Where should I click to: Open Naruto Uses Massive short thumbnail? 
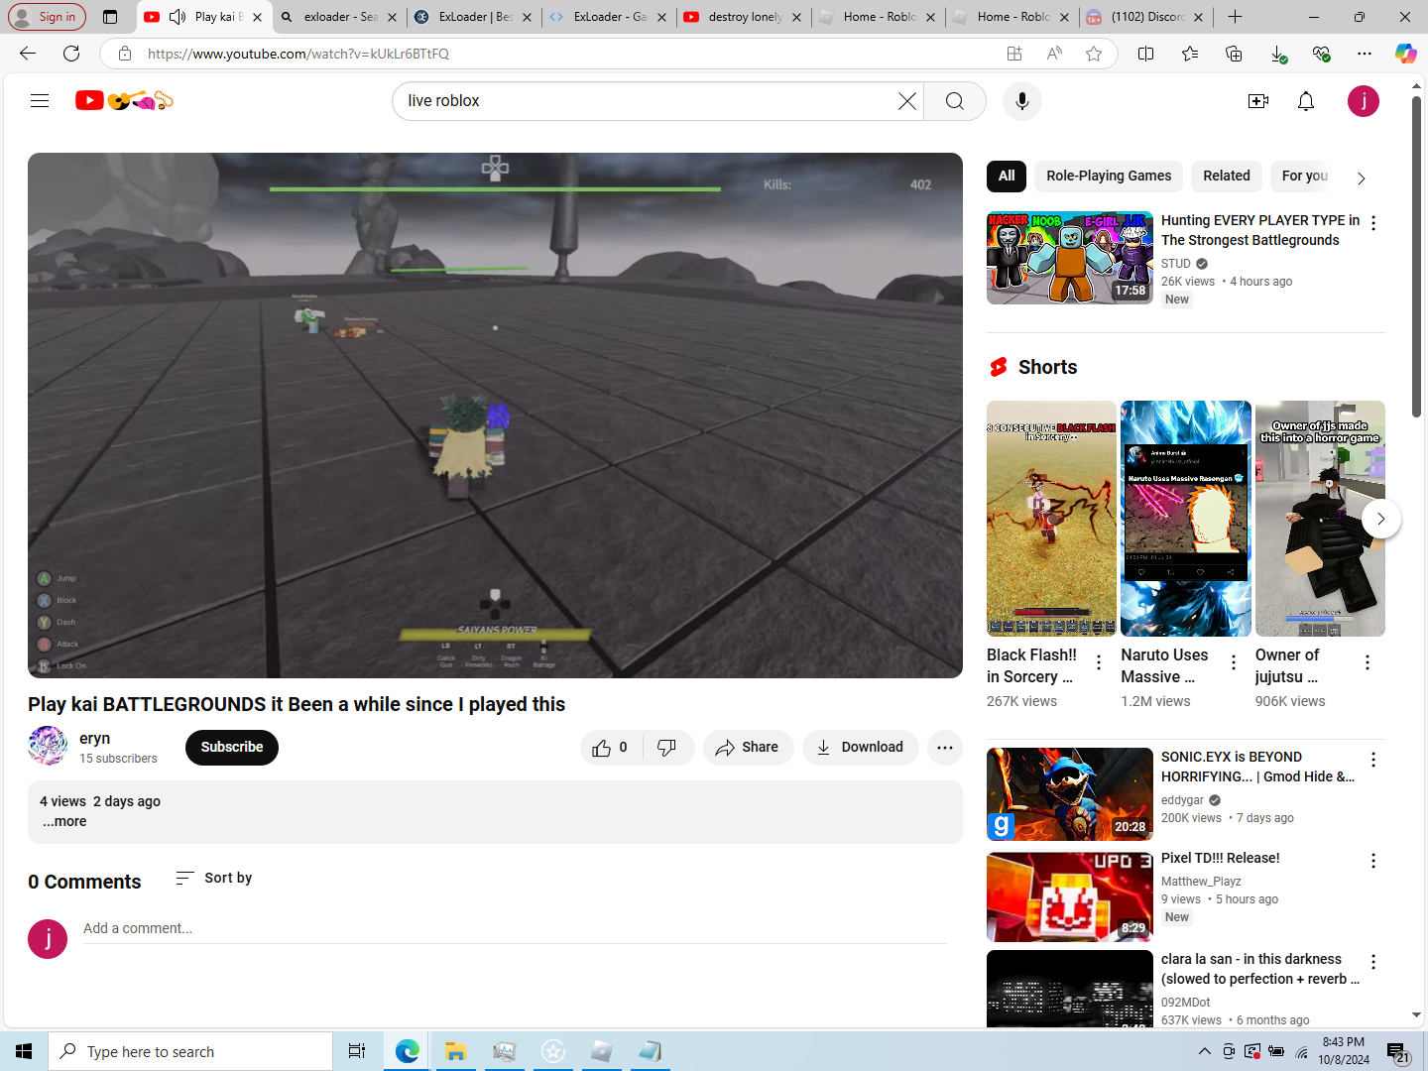click(1185, 518)
